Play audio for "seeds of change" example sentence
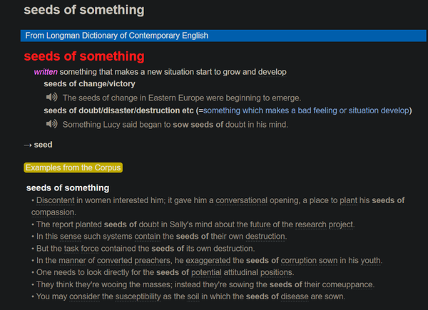 (51, 98)
